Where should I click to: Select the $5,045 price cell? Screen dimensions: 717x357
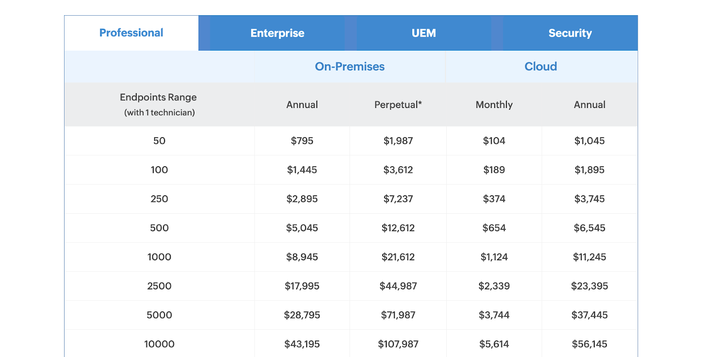302,228
